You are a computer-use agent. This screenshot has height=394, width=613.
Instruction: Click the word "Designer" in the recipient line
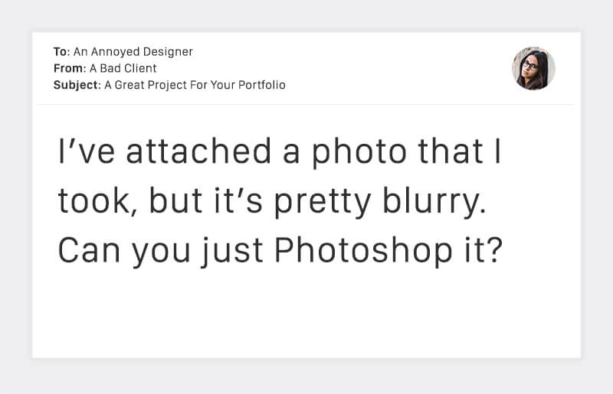(x=168, y=52)
